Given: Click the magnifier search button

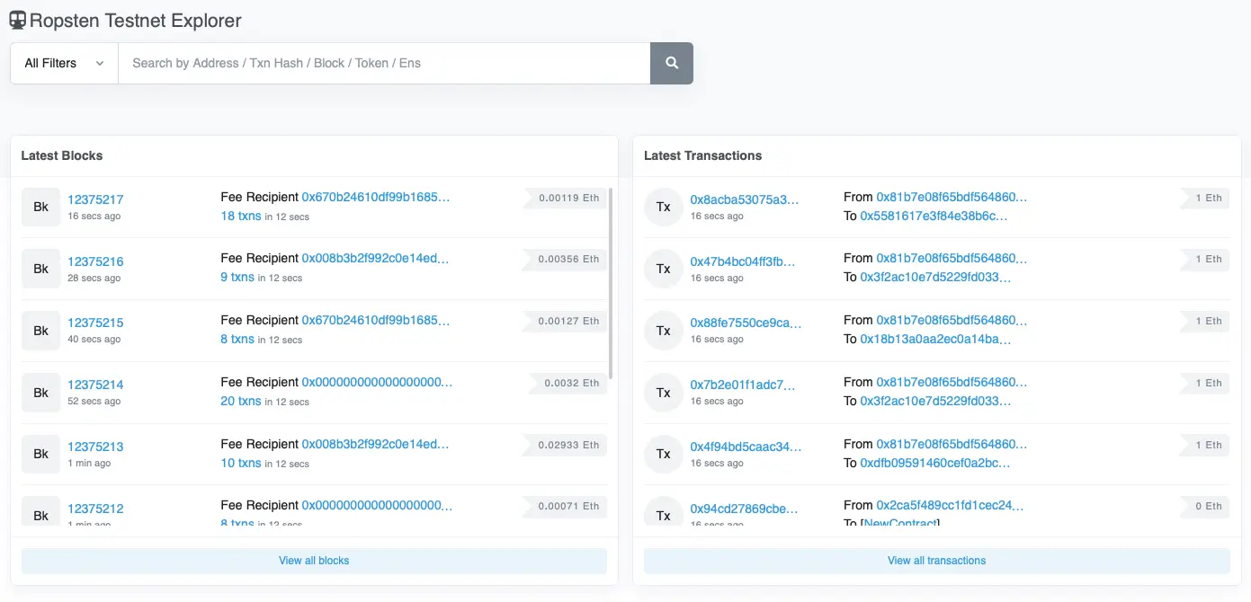Looking at the screenshot, I should coord(672,63).
